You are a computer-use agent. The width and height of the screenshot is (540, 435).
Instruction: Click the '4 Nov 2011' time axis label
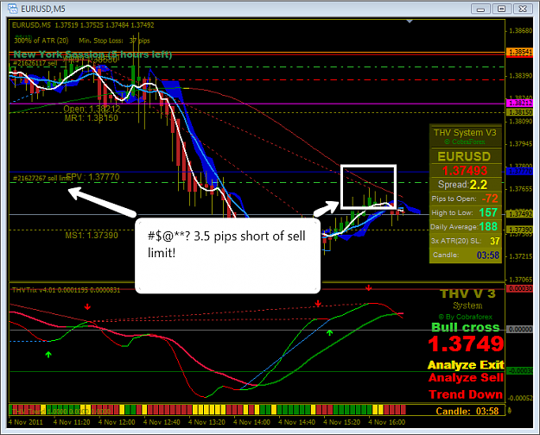(26, 422)
